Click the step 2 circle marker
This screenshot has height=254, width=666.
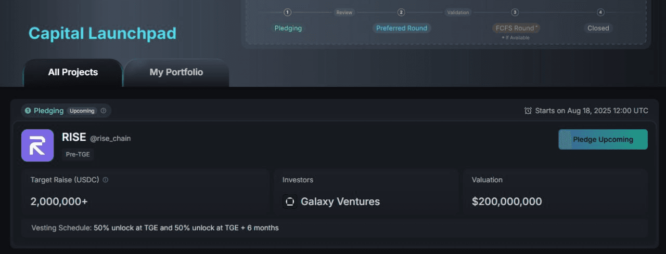(x=401, y=12)
